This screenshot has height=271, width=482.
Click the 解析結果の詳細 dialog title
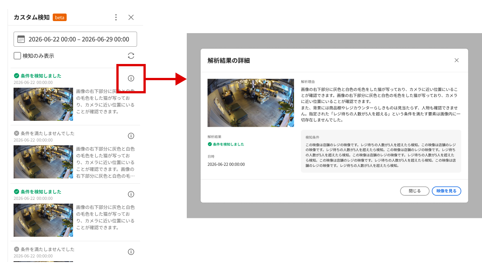coord(229,61)
